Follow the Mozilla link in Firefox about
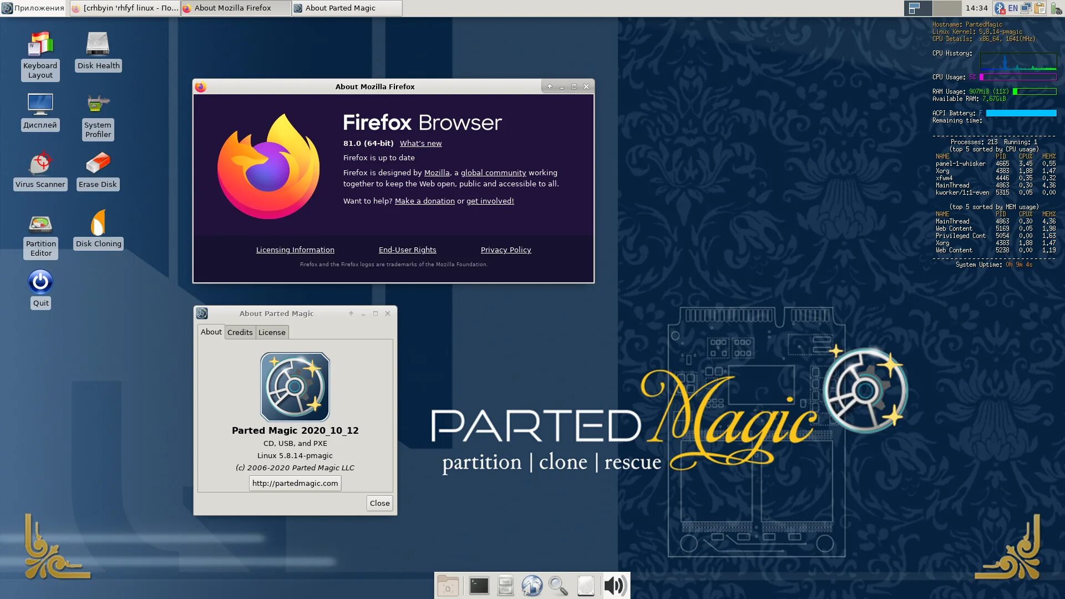1065x599 pixels. tap(437, 172)
